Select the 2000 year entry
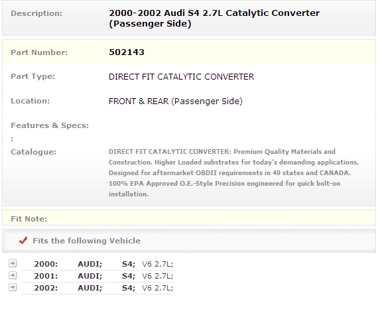 [x=46, y=264]
